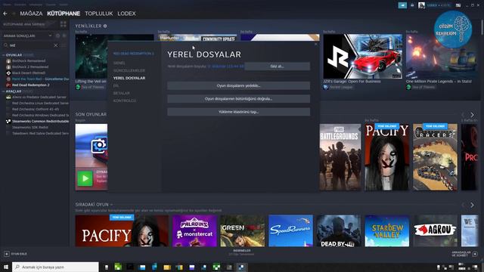Open BETALAR section in properties dialog
This screenshot has width=484, height=272.
tap(121, 93)
